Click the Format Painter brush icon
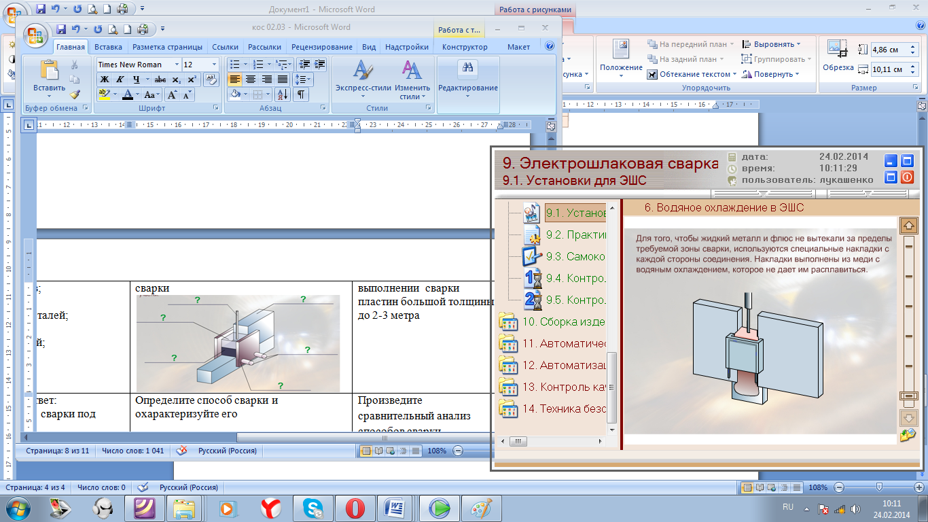Image resolution: width=928 pixels, height=522 pixels. click(x=75, y=94)
